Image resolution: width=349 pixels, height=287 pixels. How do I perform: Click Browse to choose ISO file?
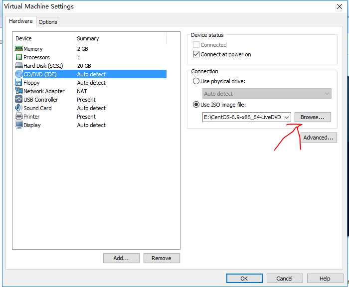313,117
